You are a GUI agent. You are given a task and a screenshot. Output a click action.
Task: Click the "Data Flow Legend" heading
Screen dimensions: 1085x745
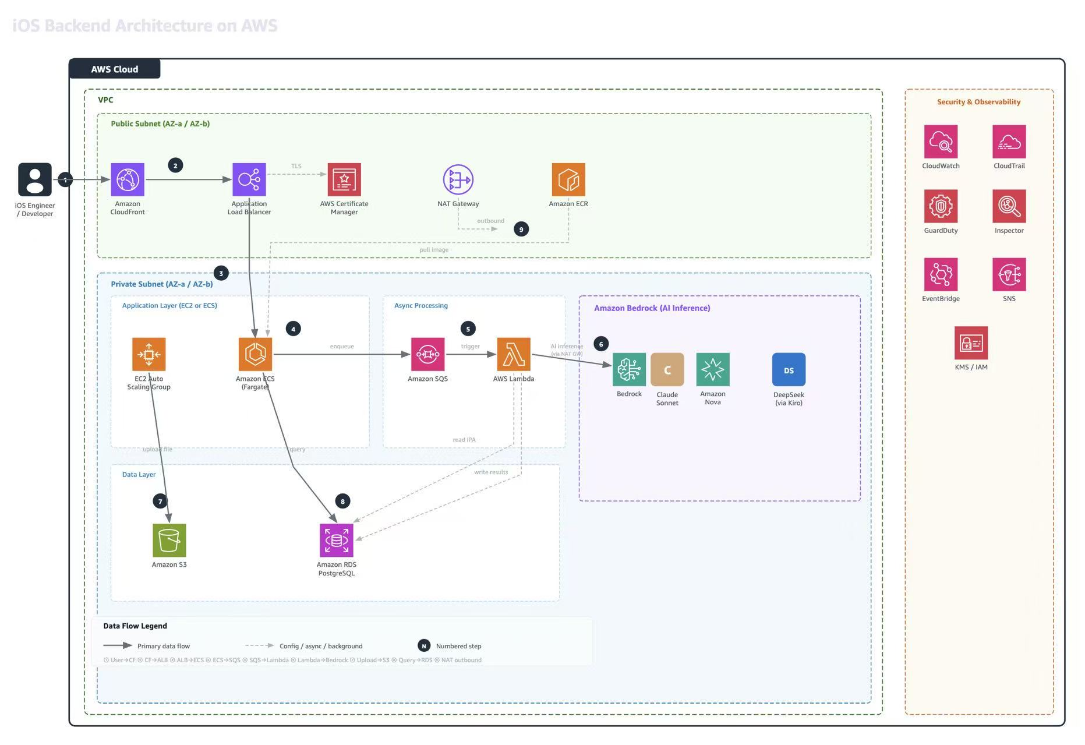pyautogui.click(x=135, y=626)
